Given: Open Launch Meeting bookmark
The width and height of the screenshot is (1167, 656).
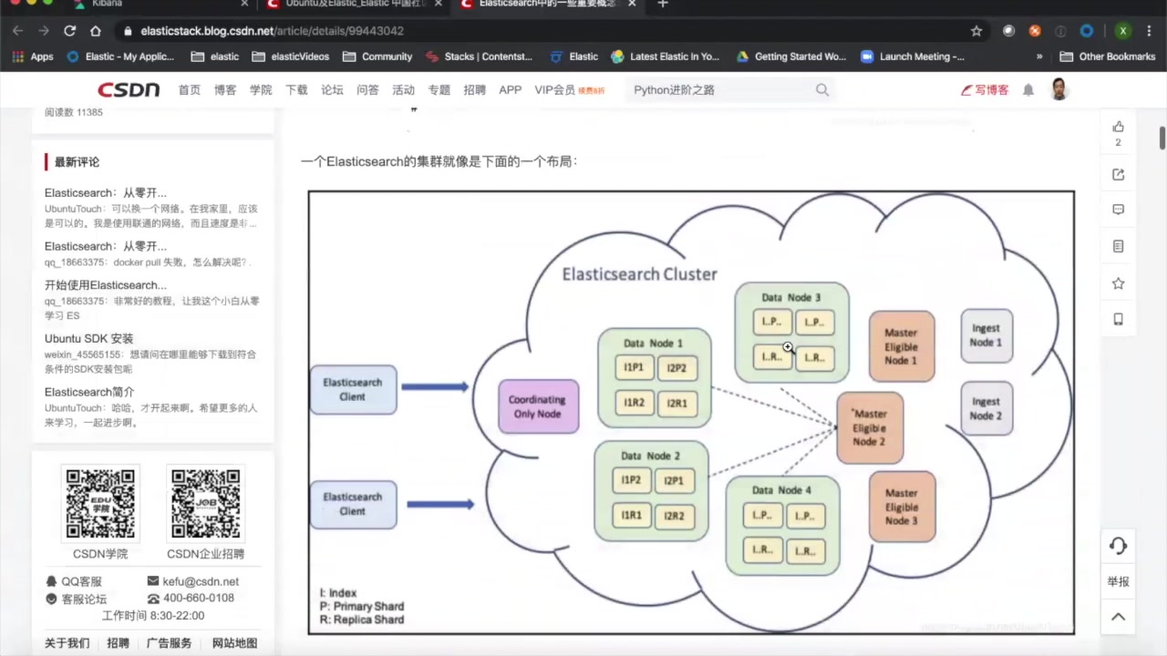Looking at the screenshot, I should pyautogui.click(x=913, y=56).
